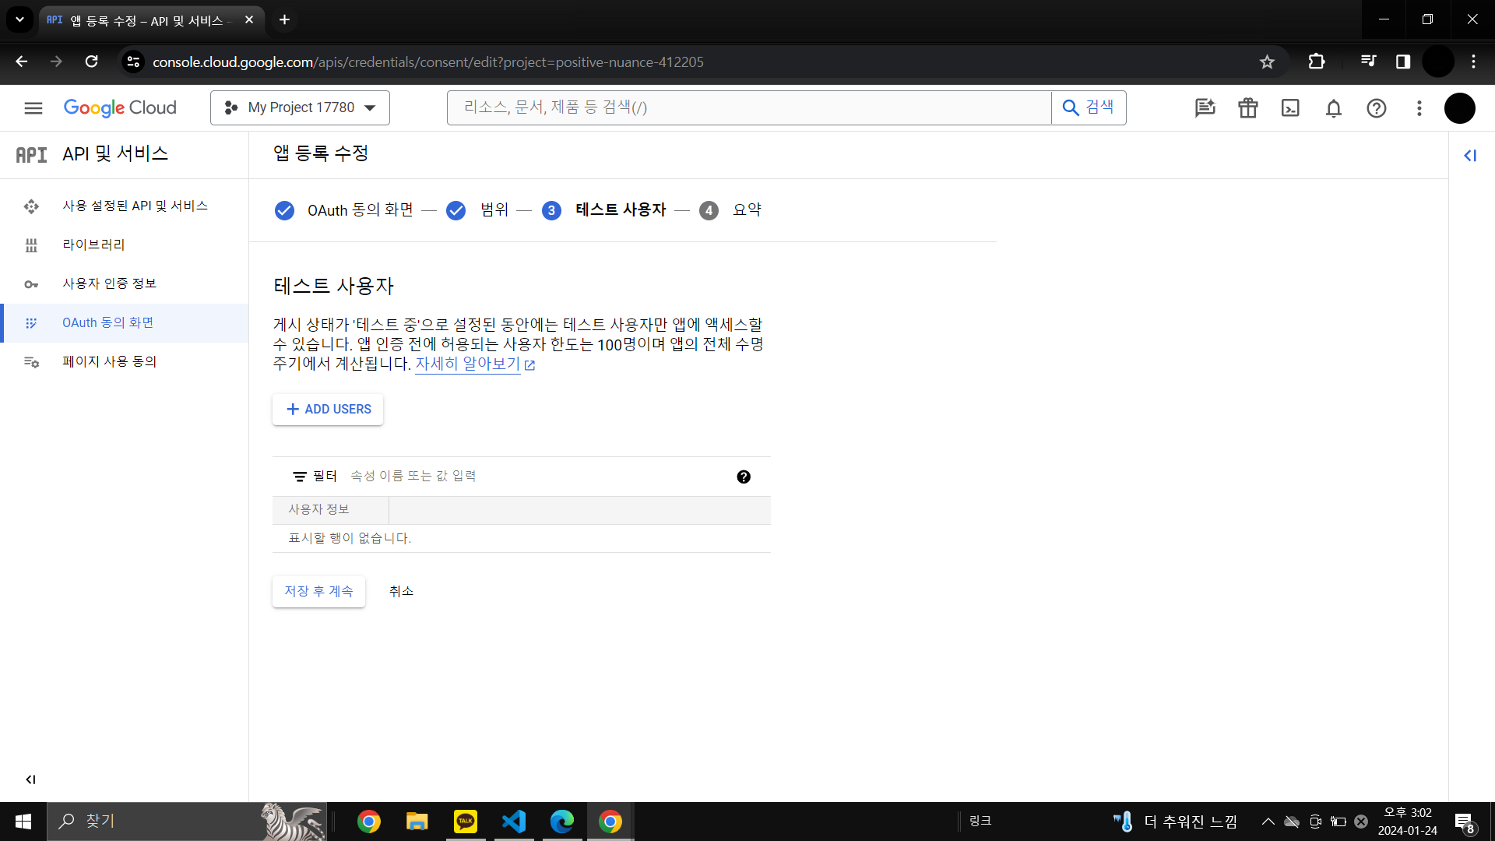Click the 저장 후 계속 button
1495x841 pixels.
click(318, 592)
